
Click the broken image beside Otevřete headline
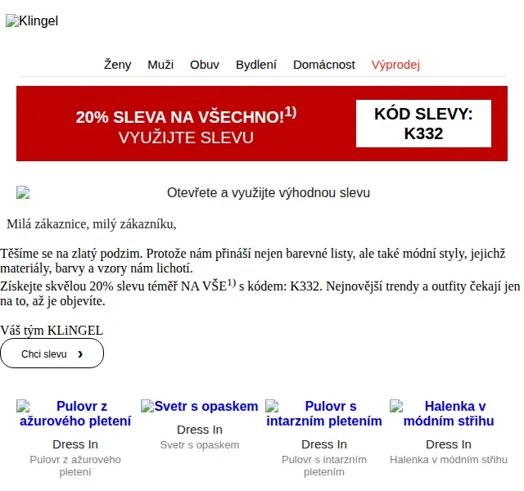tap(23, 193)
